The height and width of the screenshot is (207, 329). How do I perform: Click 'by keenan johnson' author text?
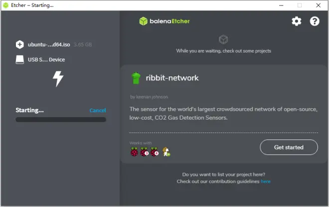149,97
